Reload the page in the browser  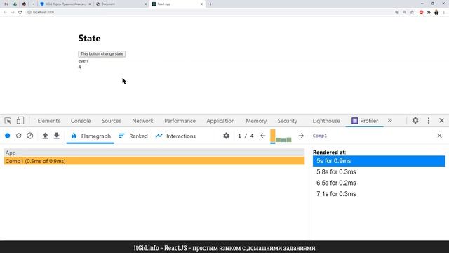pos(20,13)
